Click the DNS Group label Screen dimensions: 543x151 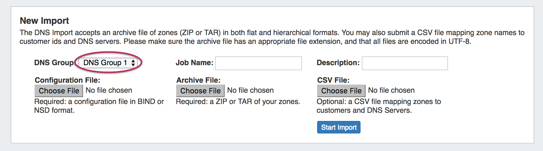pyautogui.click(x=53, y=63)
